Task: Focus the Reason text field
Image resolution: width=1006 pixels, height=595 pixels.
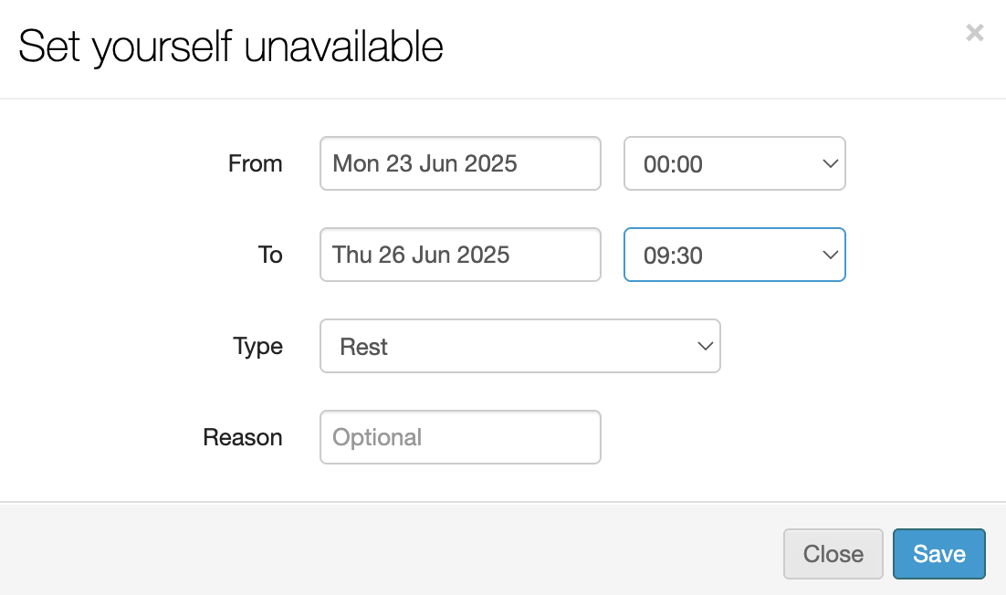Action: (x=460, y=437)
